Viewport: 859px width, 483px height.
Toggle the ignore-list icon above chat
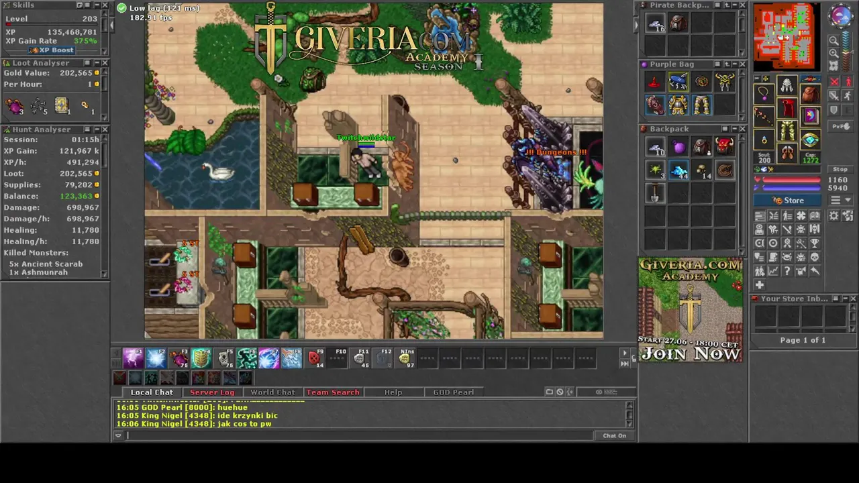pyautogui.click(x=560, y=392)
